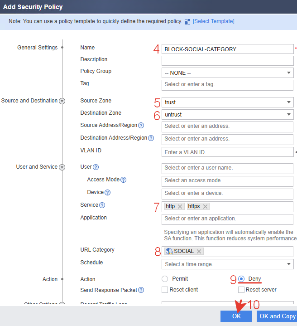Open the Select Template link

tap(213, 21)
